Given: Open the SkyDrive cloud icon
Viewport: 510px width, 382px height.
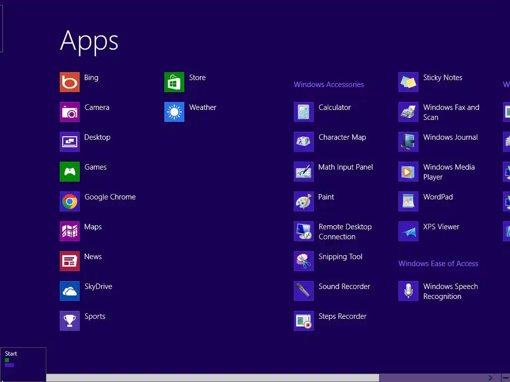Looking at the screenshot, I should click(70, 291).
